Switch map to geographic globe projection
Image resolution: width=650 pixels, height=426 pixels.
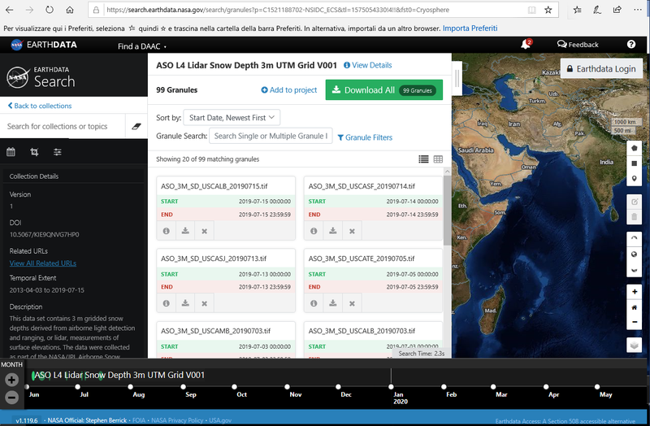tap(634, 254)
